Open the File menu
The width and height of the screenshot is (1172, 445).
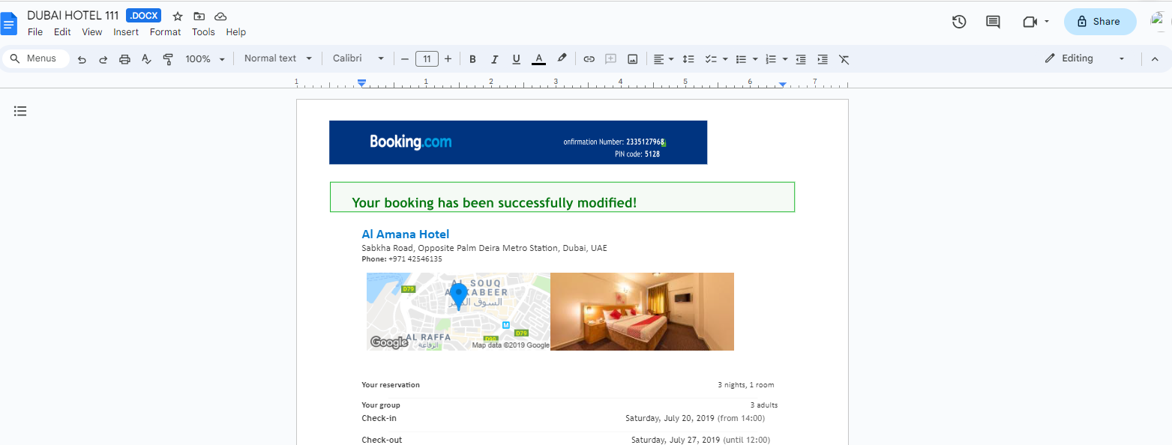(35, 32)
